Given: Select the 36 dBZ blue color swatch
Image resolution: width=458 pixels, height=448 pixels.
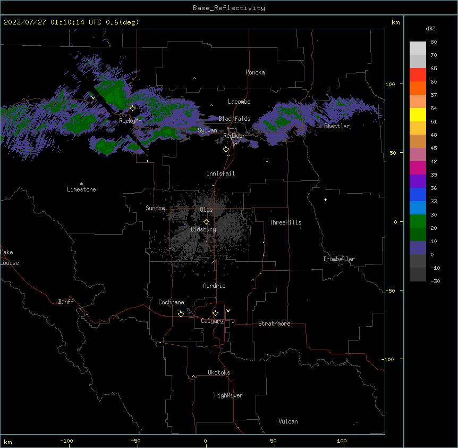Looking at the screenshot, I should (x=418, y=194).
